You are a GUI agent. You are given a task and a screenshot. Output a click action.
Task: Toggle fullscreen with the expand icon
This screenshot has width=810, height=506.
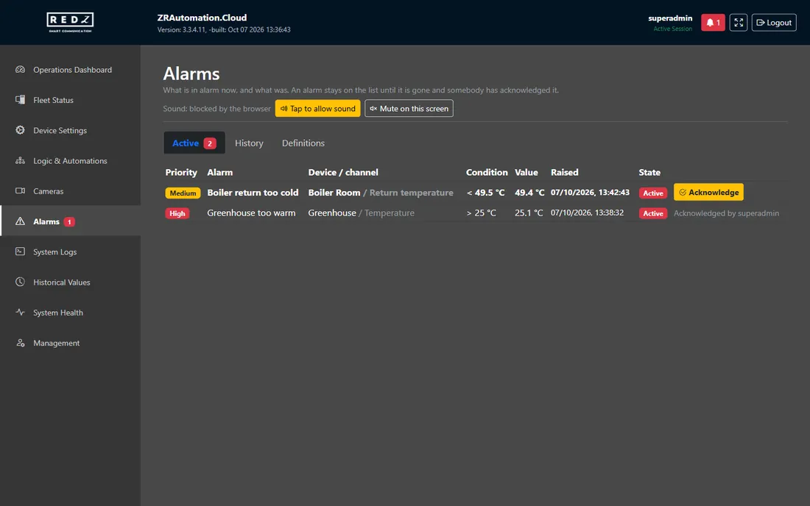click(738, 23)
